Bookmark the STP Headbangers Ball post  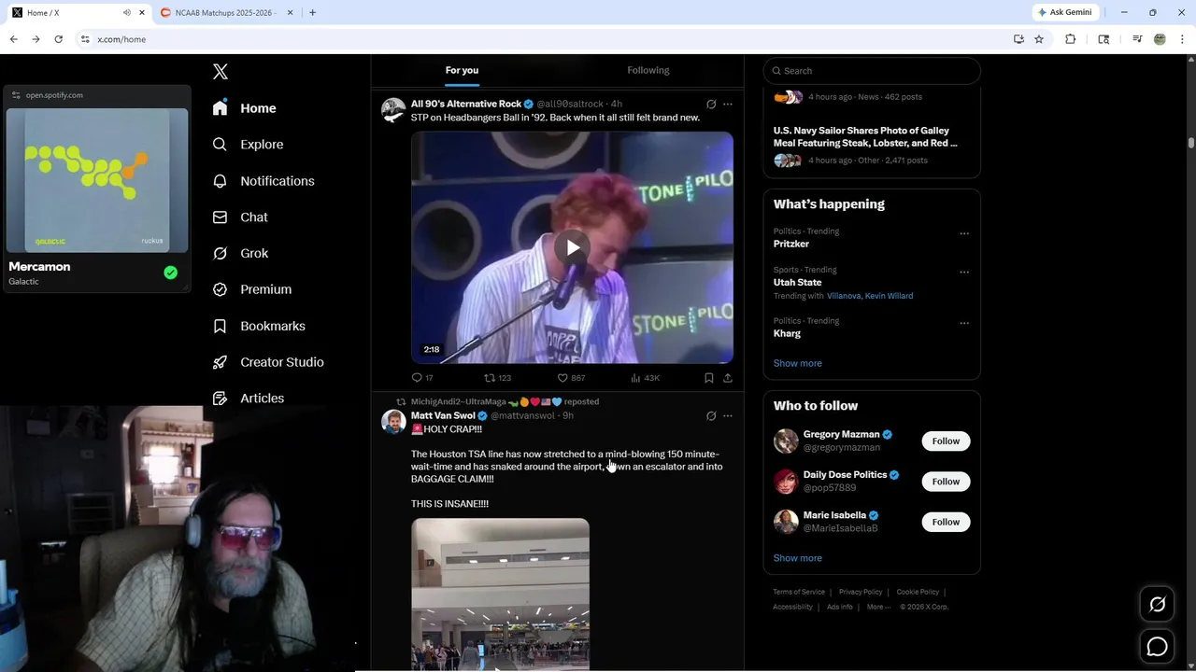pyautogui.click(x=708, y=378)
